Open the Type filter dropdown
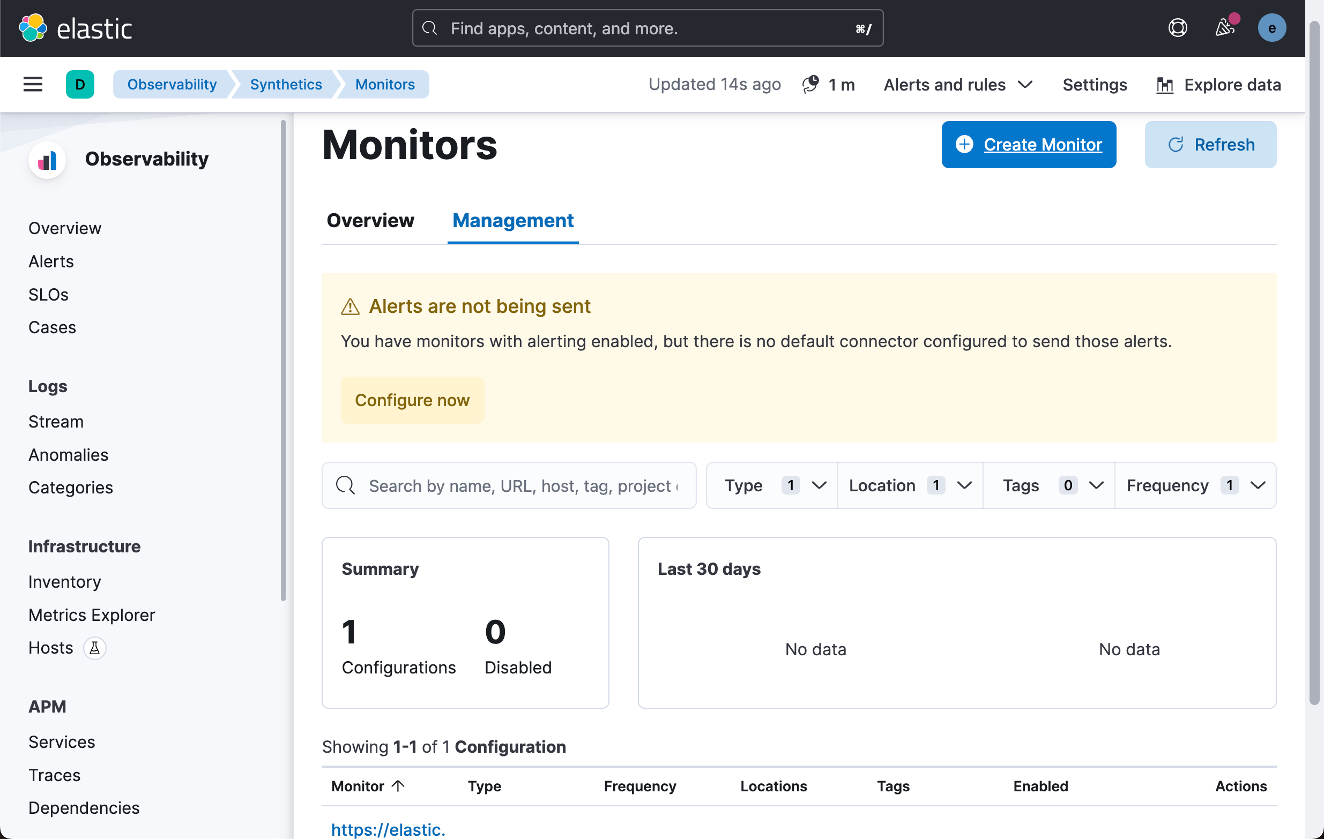 (x=772, y=486)
